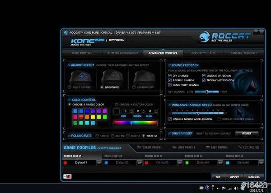Disable Enable Mouse Acceleration checkbox
The image size is (271, 193).
click(x=170, y=119)
